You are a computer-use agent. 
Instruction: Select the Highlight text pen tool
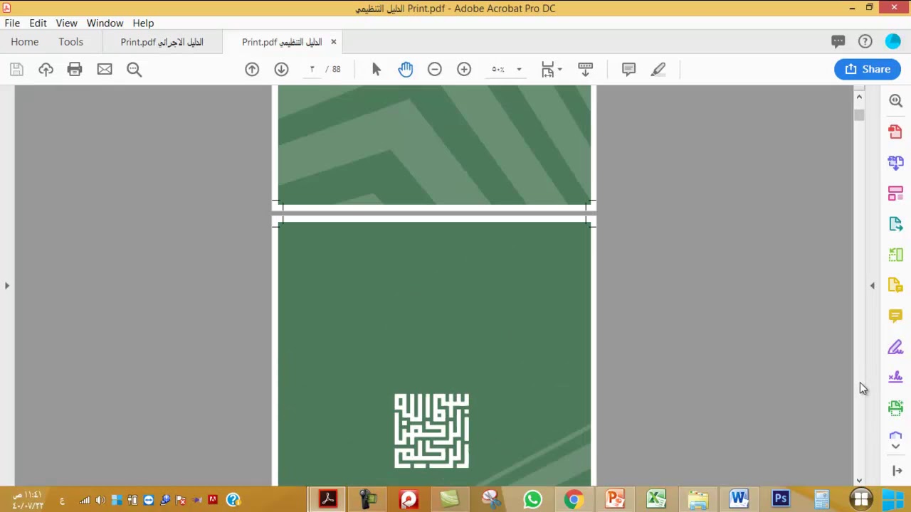click(658, 69)
